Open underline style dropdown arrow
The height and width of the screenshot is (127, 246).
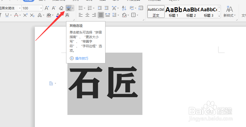pos(11,15)
